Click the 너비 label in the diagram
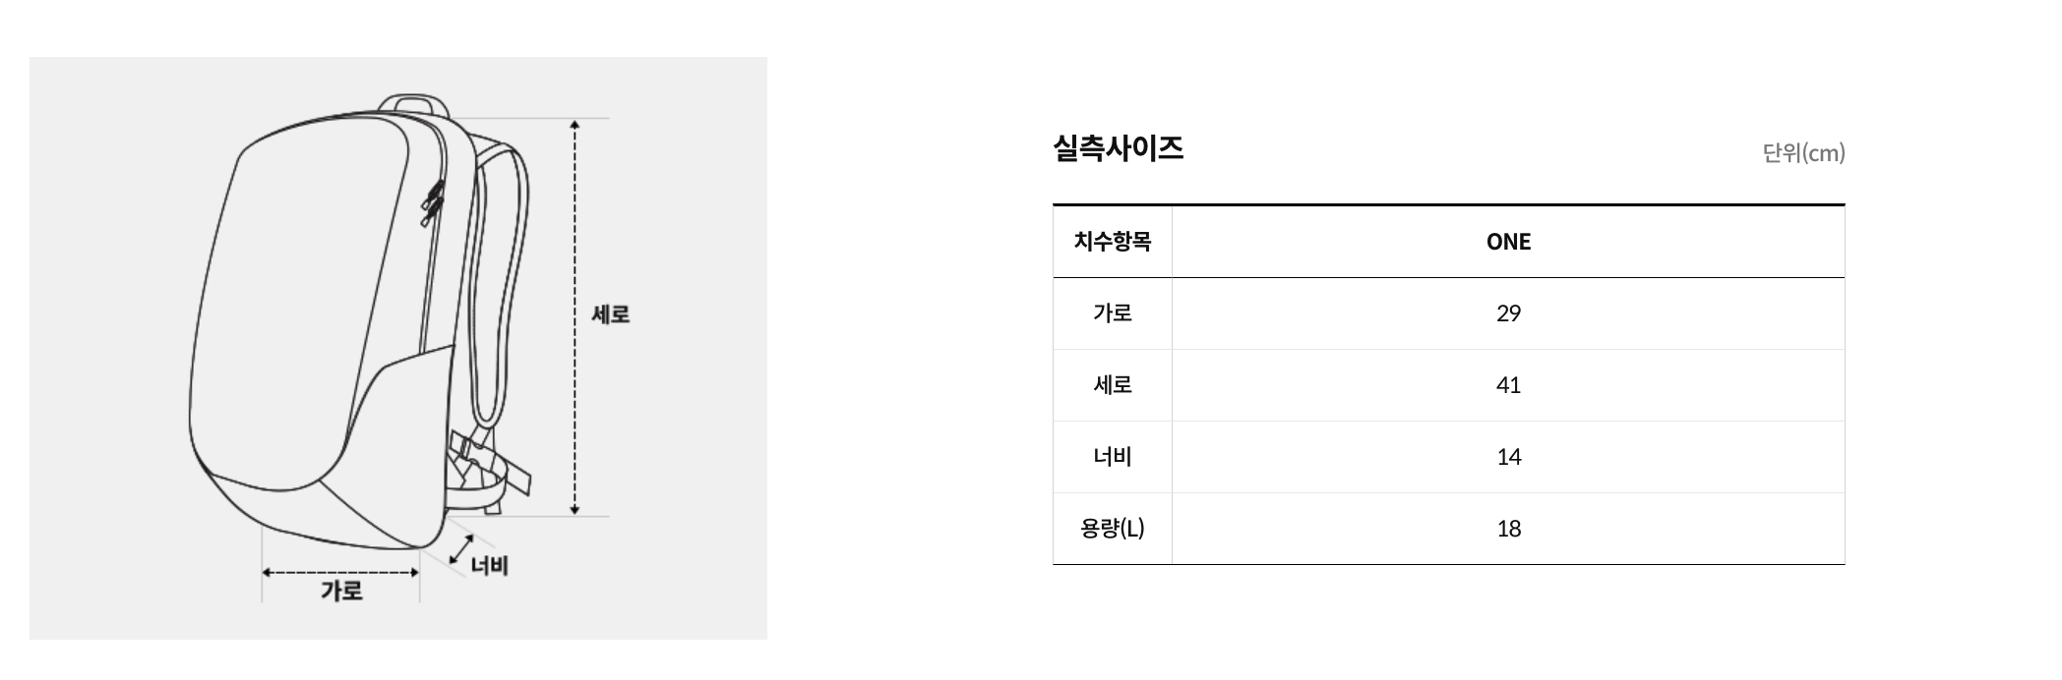Viewport: 2062px width, 680px height. tap(489, 566)
